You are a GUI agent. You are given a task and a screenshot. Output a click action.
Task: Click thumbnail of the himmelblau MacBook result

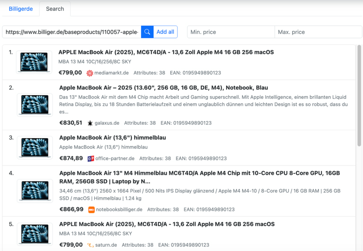tap(35, 147)
